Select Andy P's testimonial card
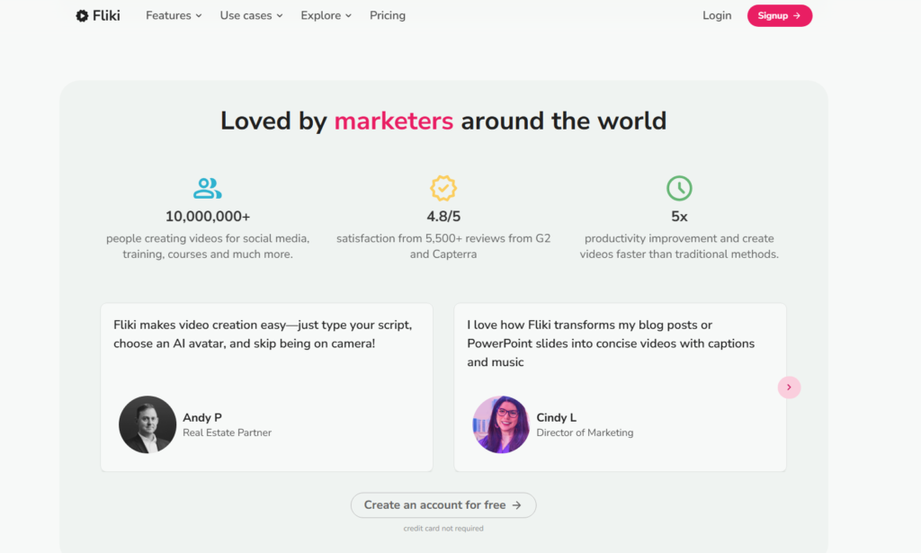Viewport: 921px width, 553px height. pyautogui.click(x=266, y=387)
